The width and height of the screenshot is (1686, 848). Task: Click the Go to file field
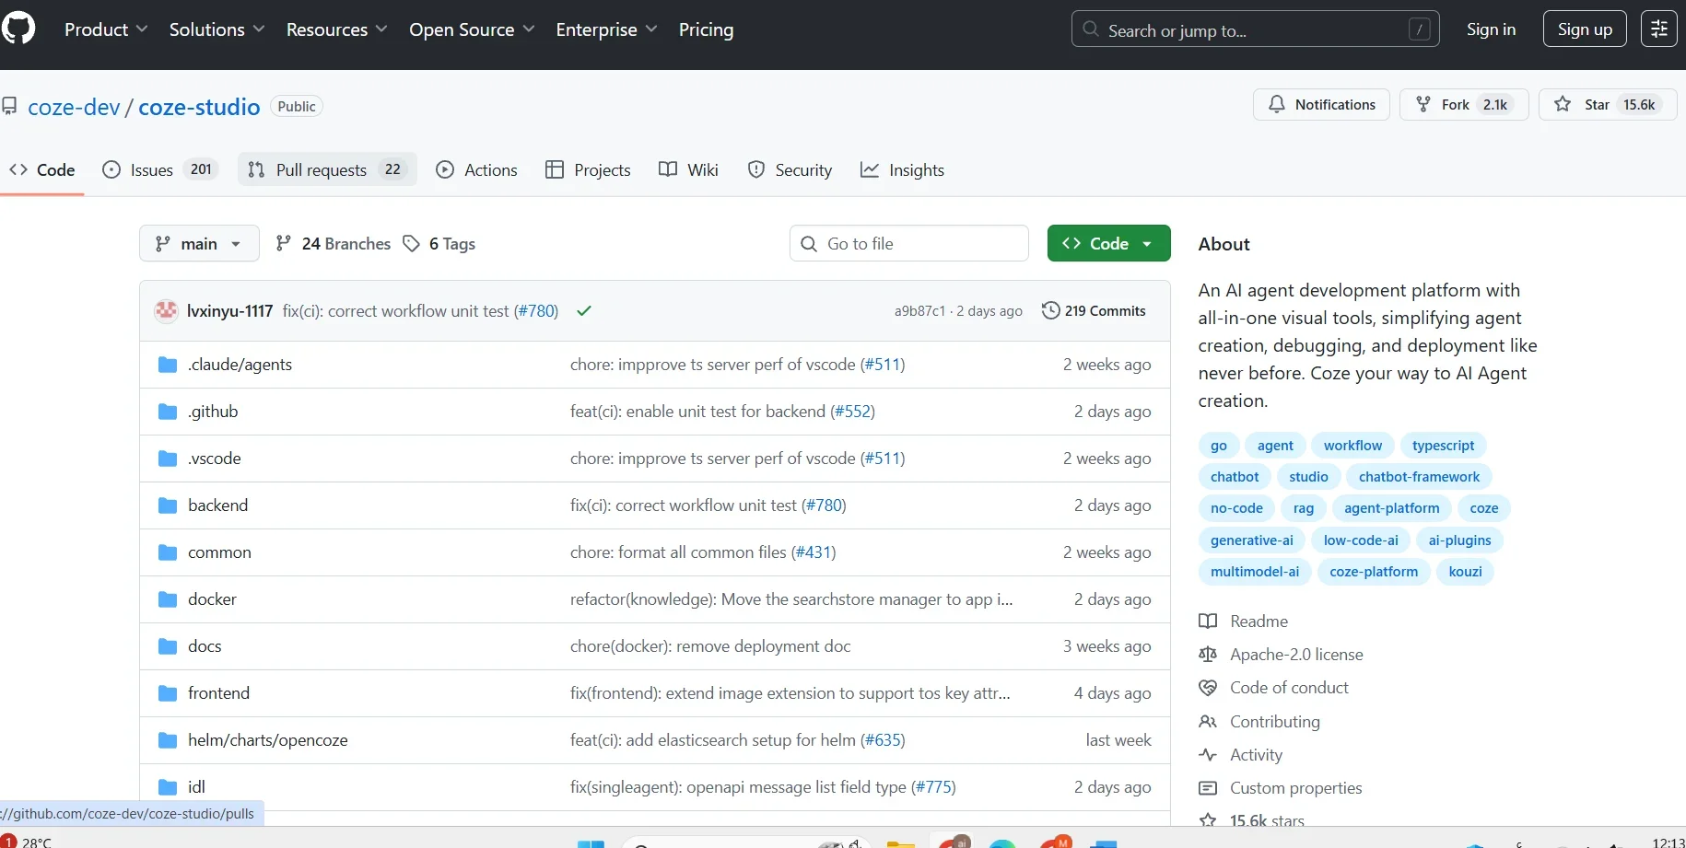click(x=909, y=244)
